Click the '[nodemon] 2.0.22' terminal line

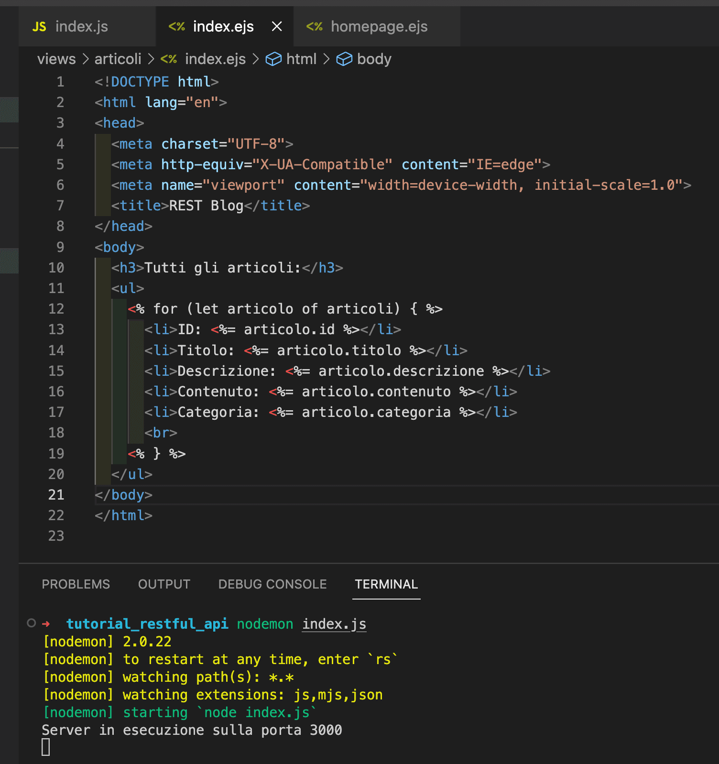(107, 642)
